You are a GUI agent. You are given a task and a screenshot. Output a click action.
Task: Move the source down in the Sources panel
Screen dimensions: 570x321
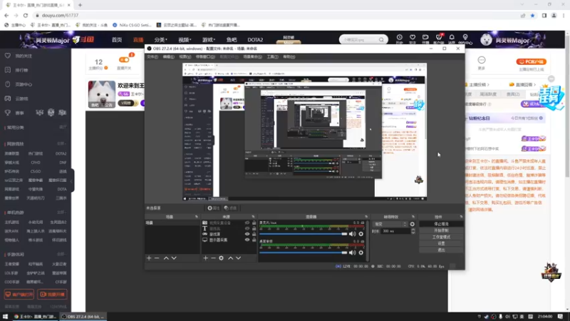[239, 258]
